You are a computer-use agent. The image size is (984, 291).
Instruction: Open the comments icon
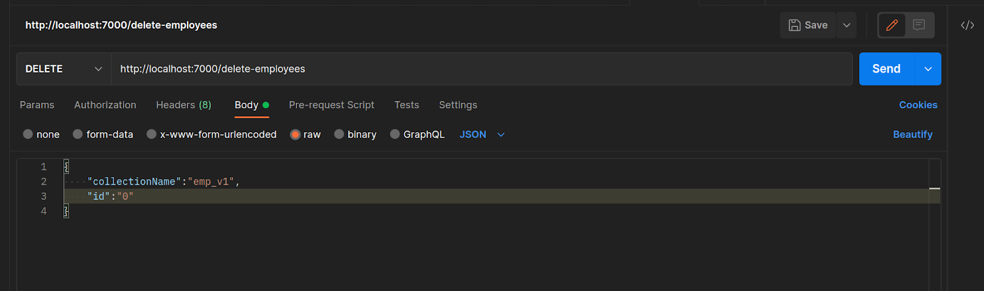click(x=919, y=25)
